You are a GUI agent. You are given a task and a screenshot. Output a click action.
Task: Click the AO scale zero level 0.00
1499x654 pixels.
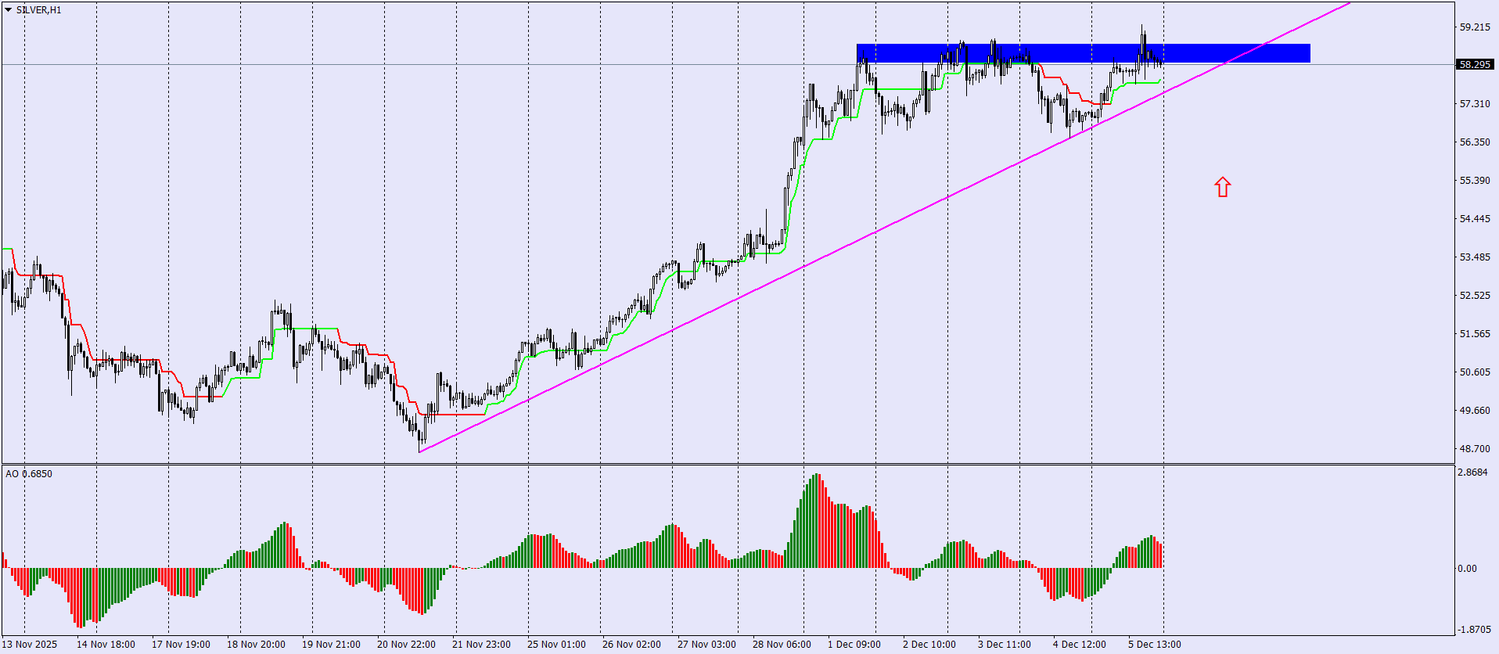click(x=1467, y=569)
